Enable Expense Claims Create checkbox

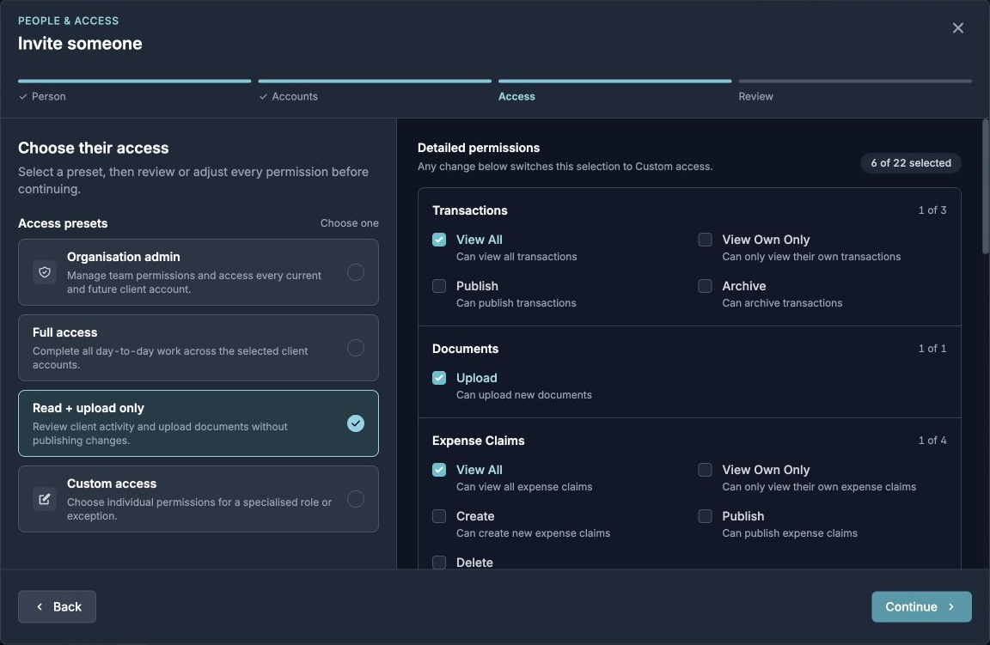(x=439, y=516)
